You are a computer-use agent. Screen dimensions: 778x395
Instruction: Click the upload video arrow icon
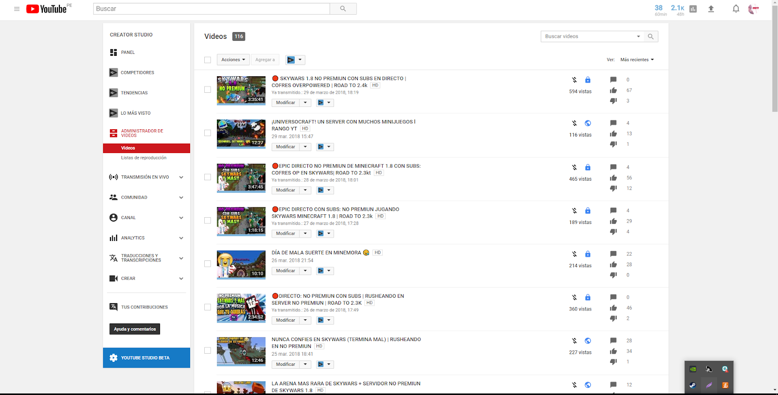(711, 9)
